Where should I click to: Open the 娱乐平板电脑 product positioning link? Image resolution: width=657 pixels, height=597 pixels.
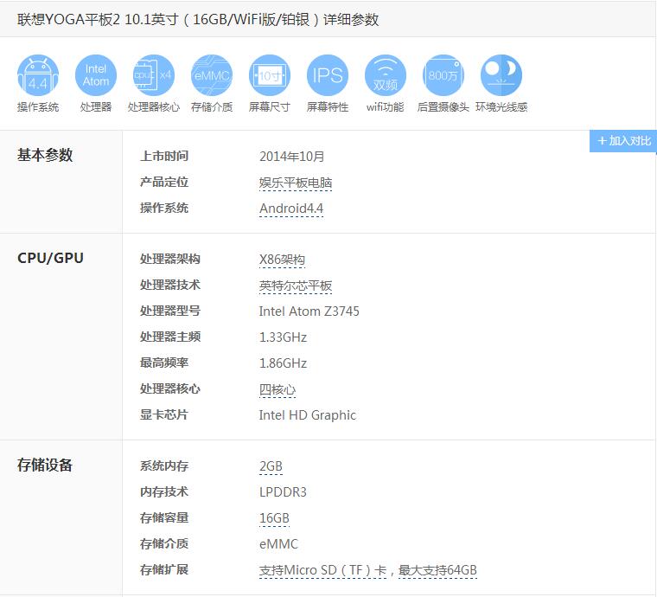tap(296, 183)
